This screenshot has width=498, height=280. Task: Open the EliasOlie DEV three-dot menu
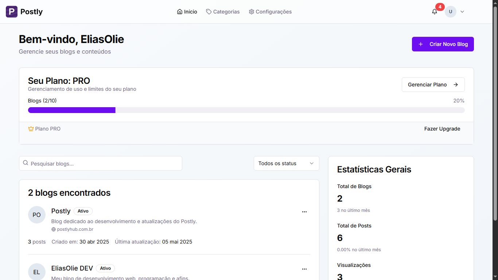[x=304, y=269]
